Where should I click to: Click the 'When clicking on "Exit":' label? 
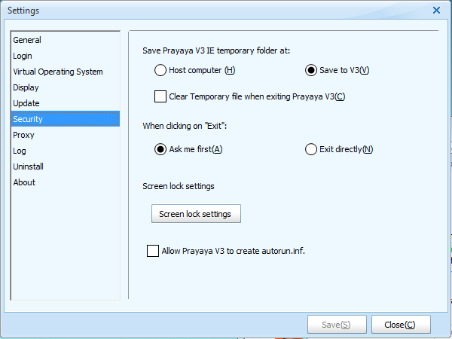[185, 126]
